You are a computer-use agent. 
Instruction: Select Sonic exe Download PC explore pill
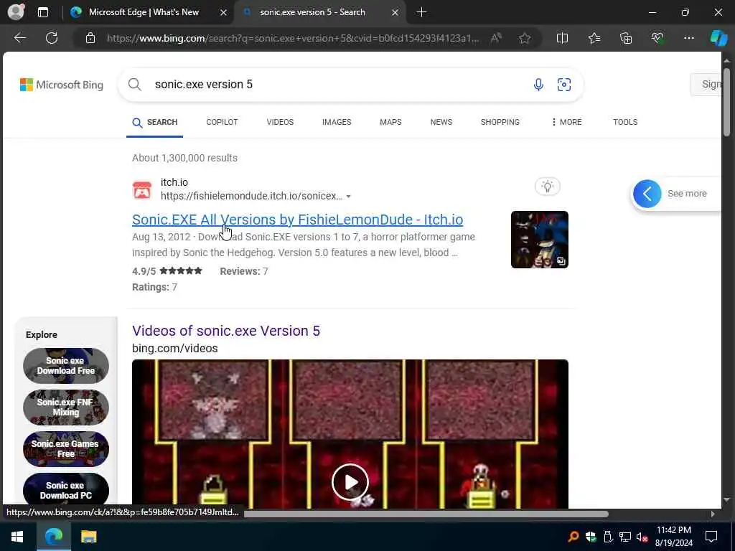[x=65, y=490]
